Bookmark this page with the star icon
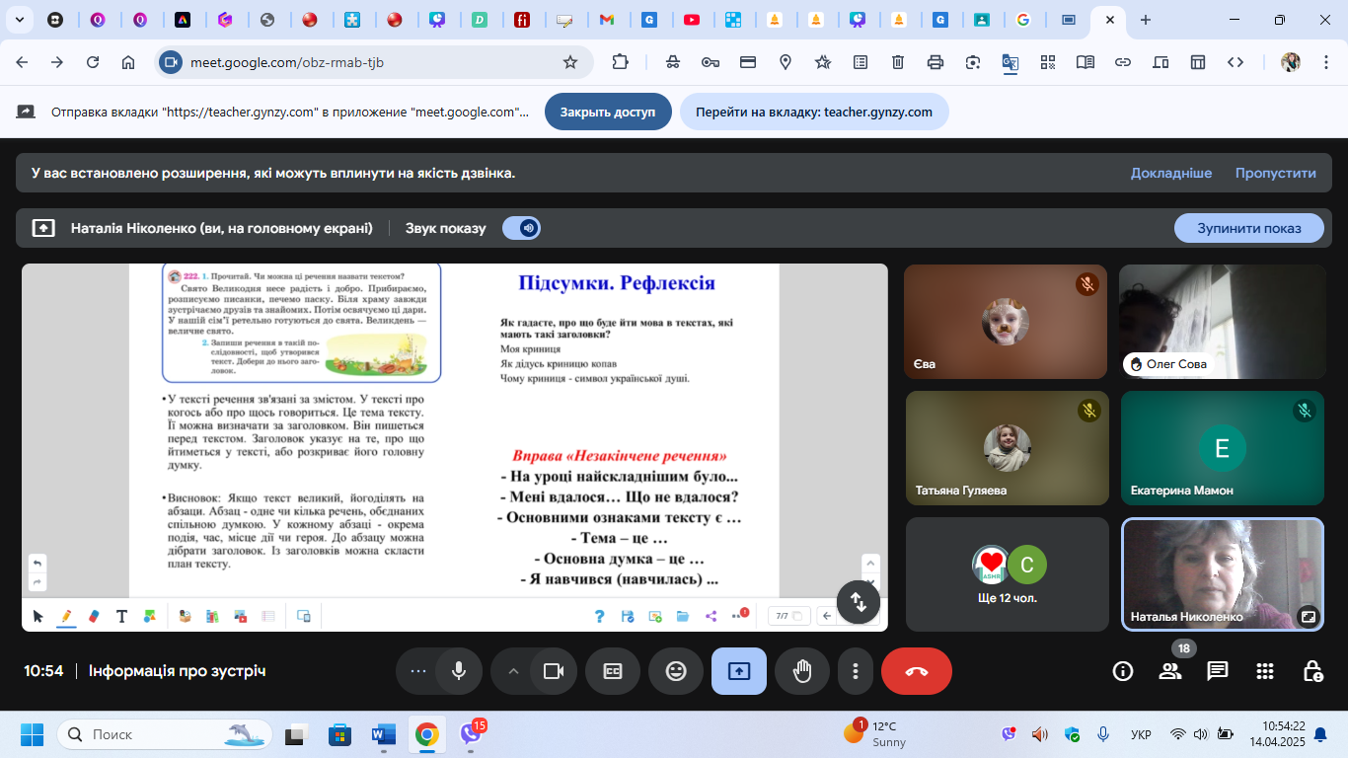The width and height of the screenshot is (1348, 758). coord(570,62)
